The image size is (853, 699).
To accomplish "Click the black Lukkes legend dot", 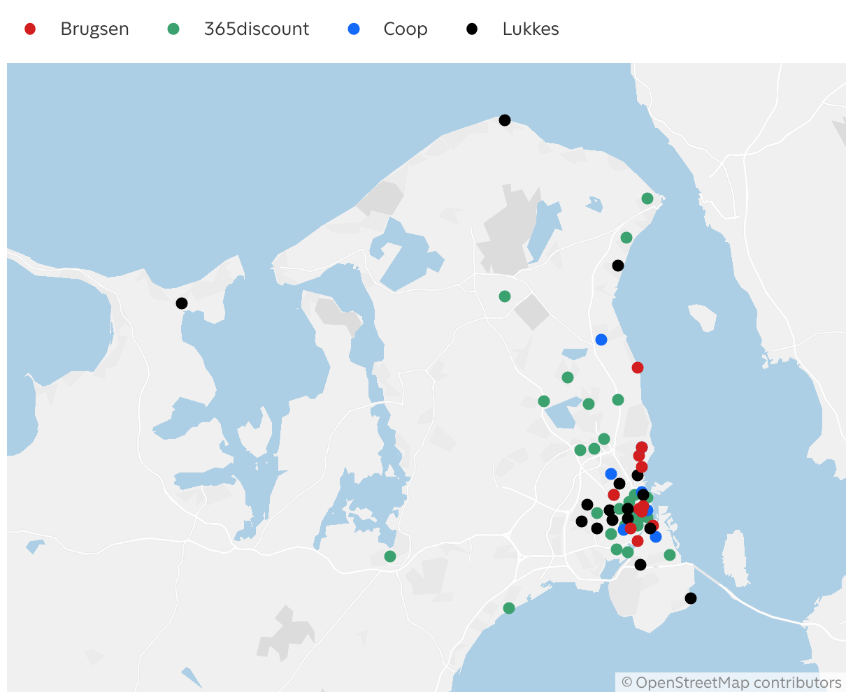I will point(473,29).
